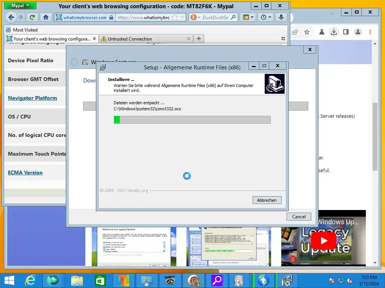
Task: Switch to the setup installer taskbar icon
Action: coord(287,280)
